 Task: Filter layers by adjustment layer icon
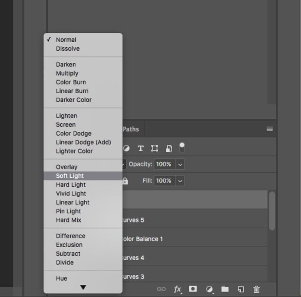(126, 148)
